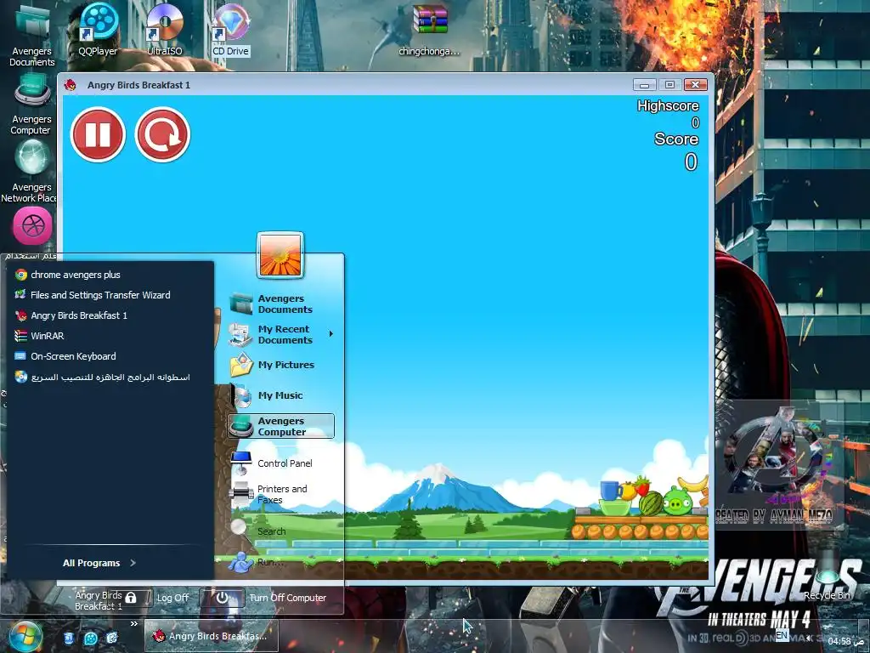Click the third quick launch icon
This screenshot has height=653, width=870.
point(112,638)
